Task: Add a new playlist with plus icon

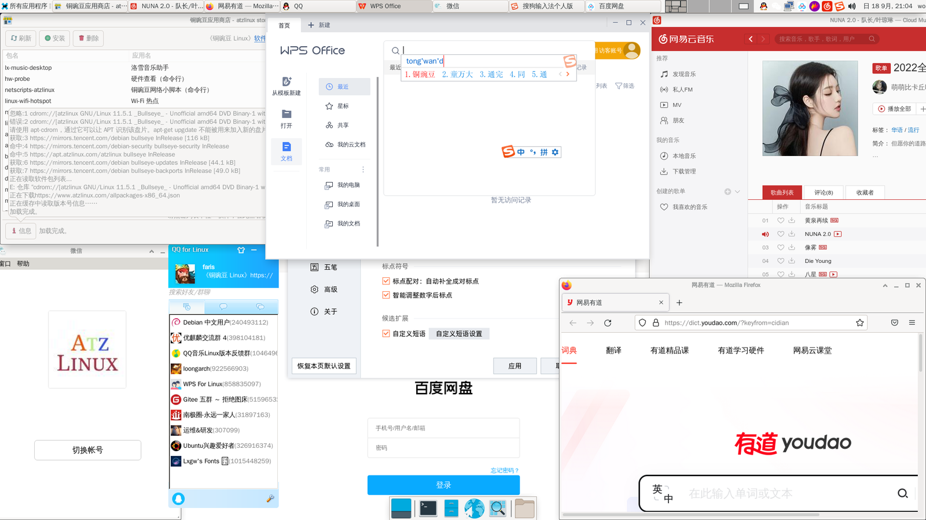Action: point(727,192)
